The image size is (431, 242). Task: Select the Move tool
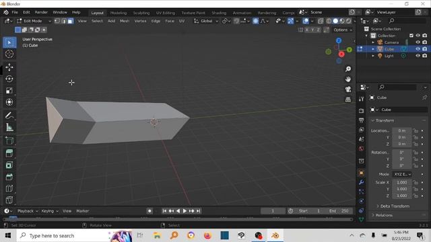coord(9,67)
